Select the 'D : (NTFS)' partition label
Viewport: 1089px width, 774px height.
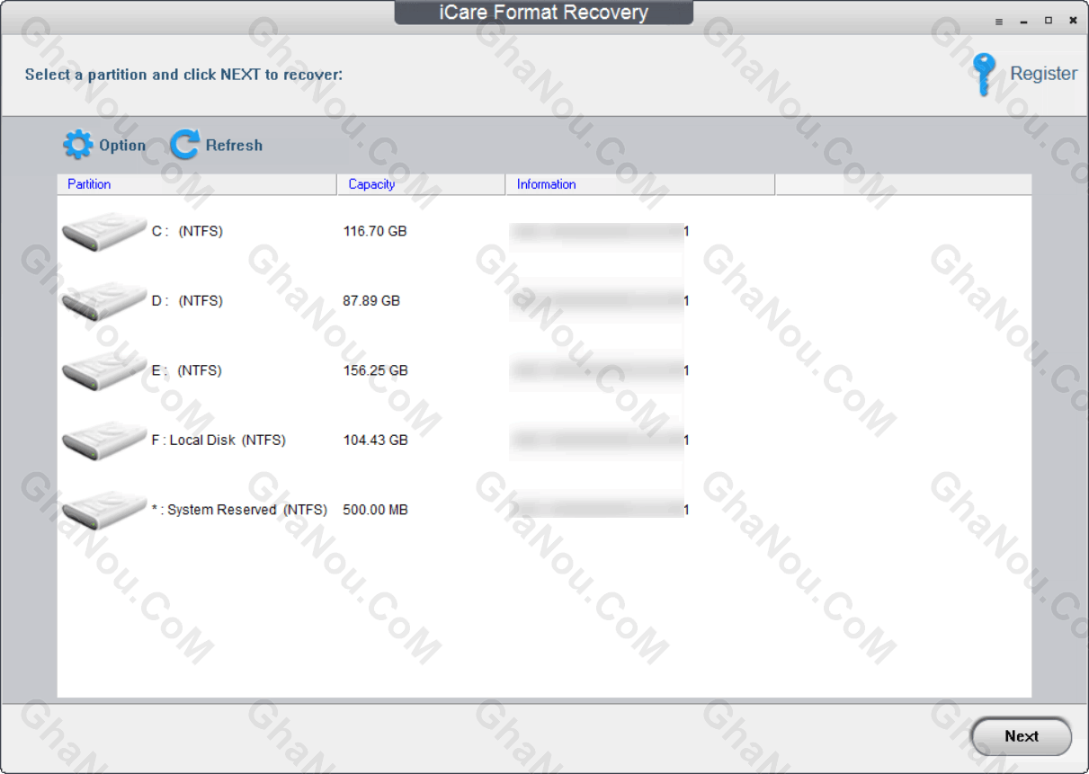(x=187, y=301)
